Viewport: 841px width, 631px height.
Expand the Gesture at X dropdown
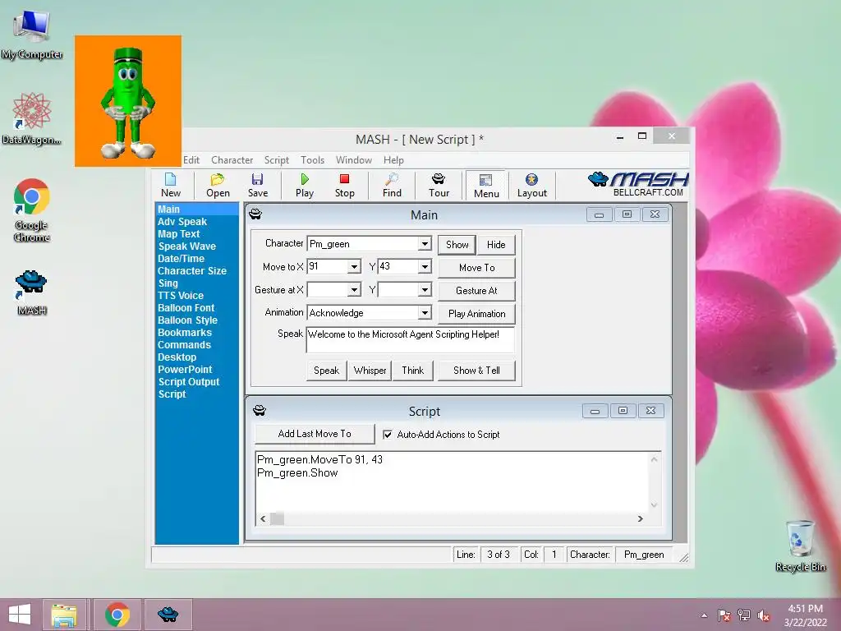click(354, 290)
